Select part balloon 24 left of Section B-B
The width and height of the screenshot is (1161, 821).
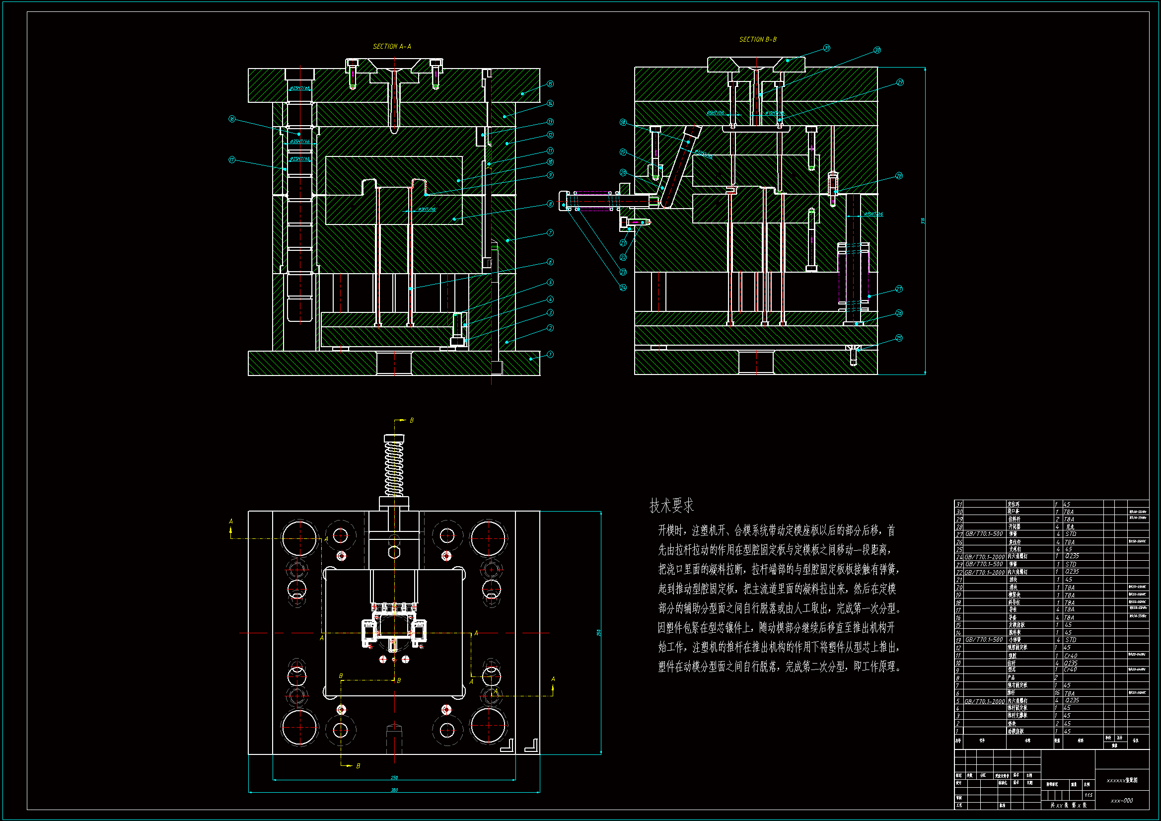(x=623, y=287)
